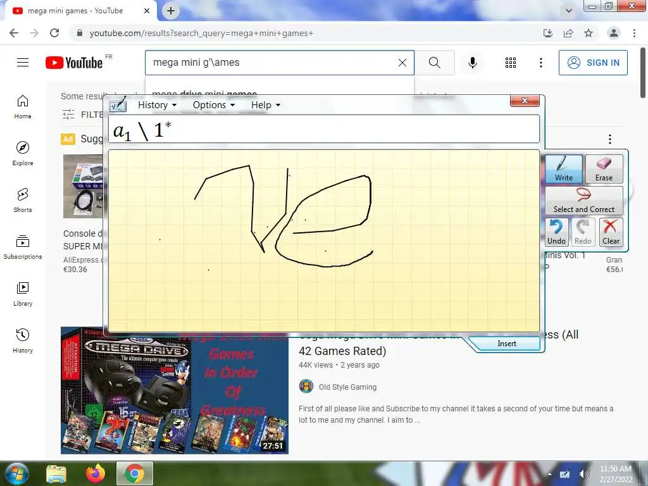648x486 pixels.
Task: Go back in the browser
Action: point(14,33)
